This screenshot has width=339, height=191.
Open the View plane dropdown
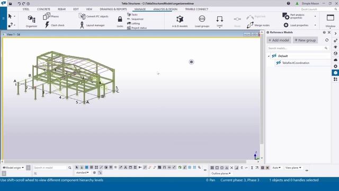click(293, 168)
